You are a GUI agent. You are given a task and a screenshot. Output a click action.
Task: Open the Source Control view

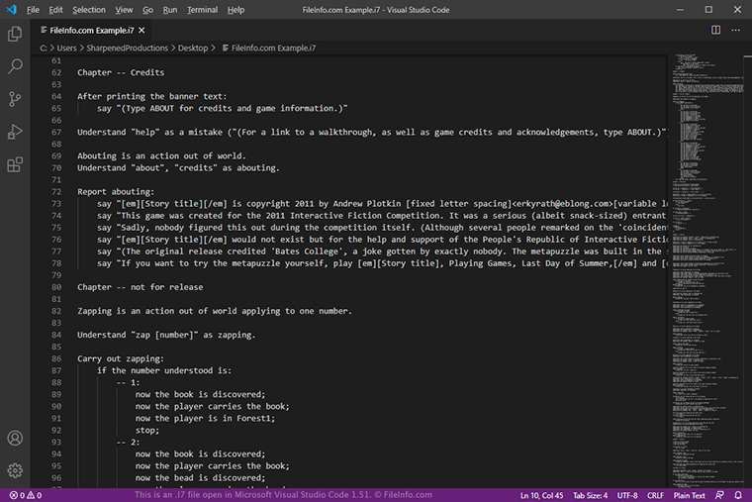click(x=15, y=99)
